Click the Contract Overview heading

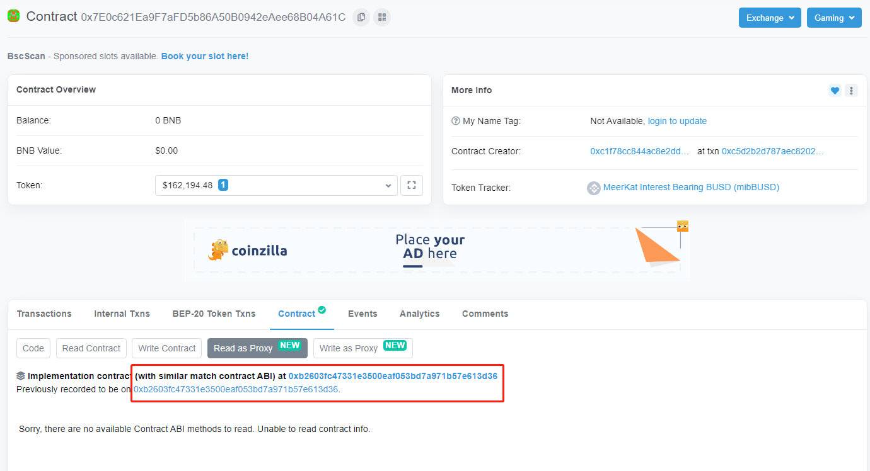[56, 89]
